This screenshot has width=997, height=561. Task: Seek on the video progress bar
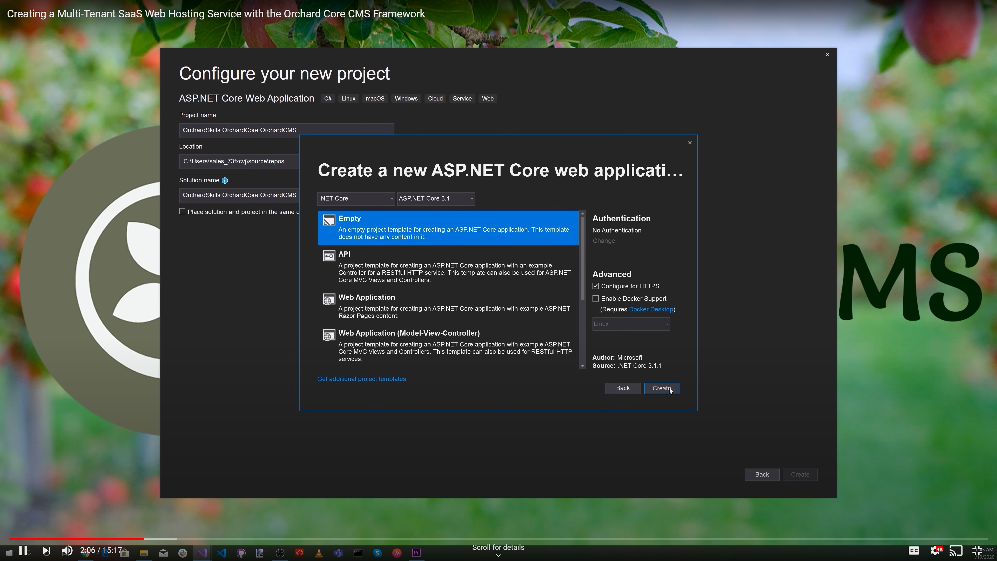pos(498,539)
